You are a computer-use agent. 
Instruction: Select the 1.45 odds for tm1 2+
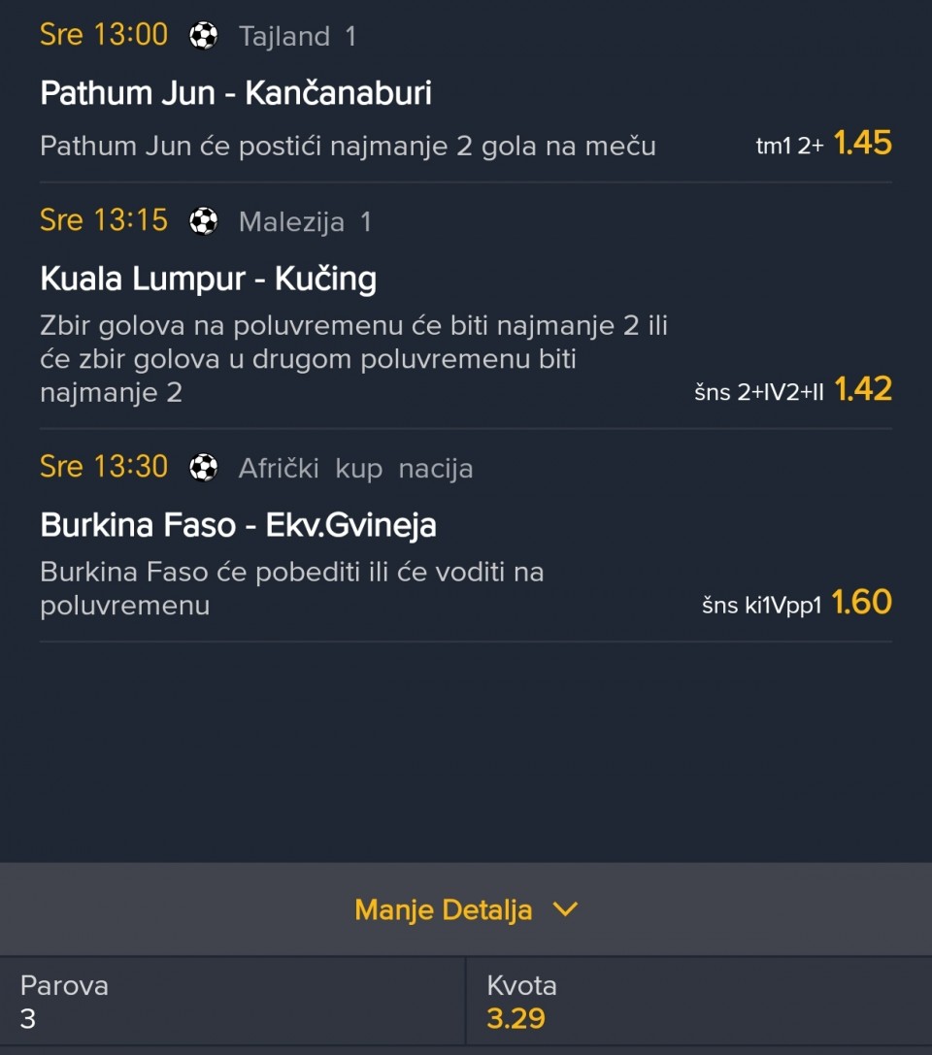pyautogui.click(x=862, y=144)
